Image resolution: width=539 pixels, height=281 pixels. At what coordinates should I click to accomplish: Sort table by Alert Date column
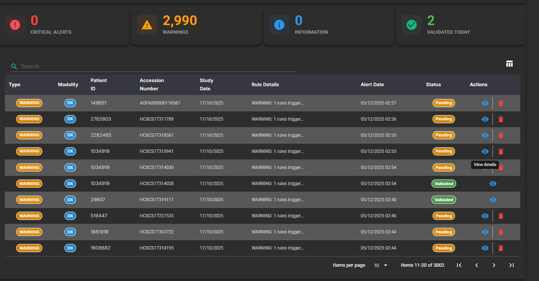pos(372,85)
